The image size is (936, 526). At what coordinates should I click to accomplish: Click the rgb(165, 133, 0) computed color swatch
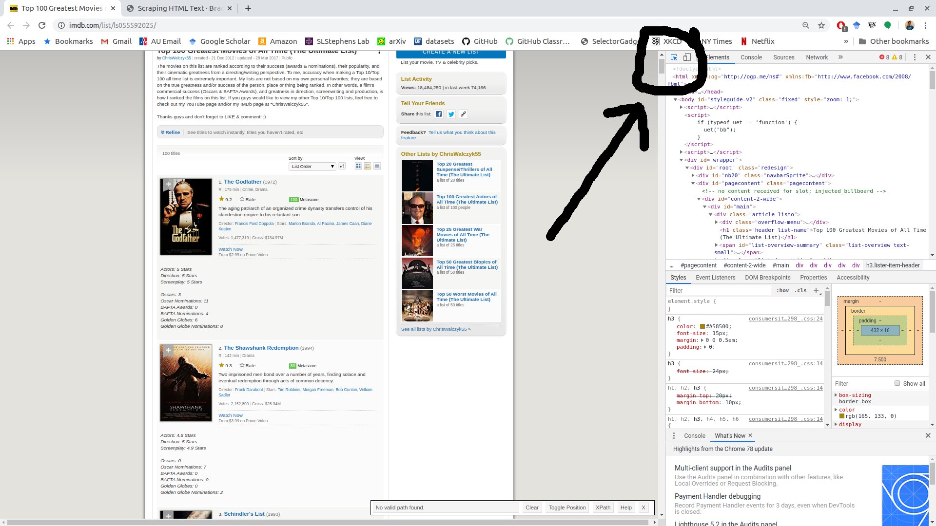click(841, 416)
